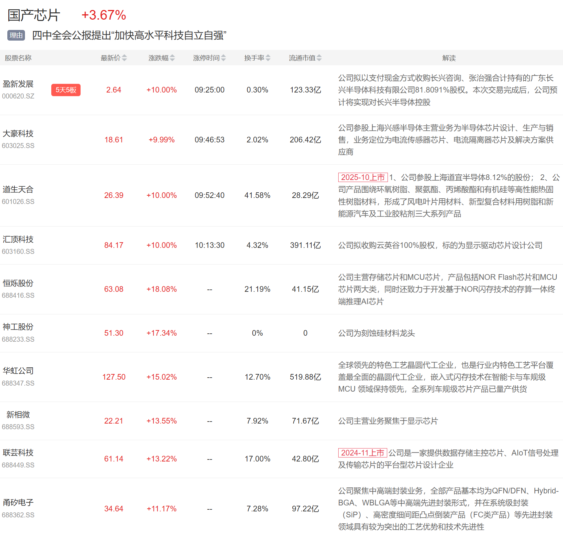
Task: Click the 华虹公司 stock name
Action: click(18, 371)
